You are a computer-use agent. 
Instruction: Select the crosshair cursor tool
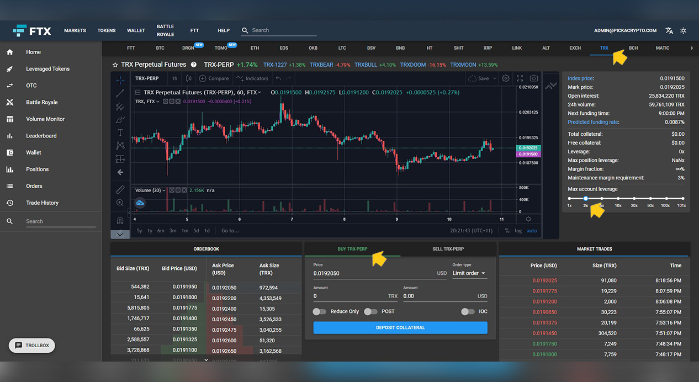click(120, 80)
